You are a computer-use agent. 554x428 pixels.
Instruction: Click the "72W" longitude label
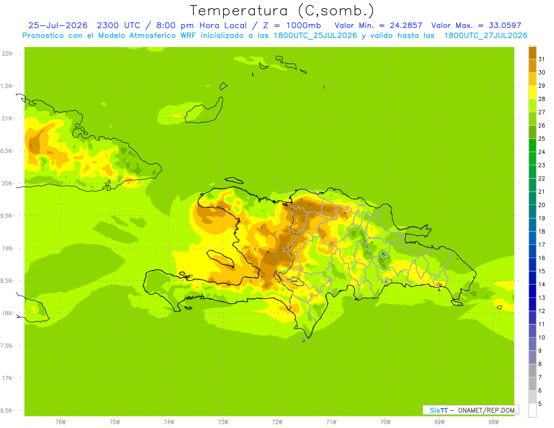(277, 422)
